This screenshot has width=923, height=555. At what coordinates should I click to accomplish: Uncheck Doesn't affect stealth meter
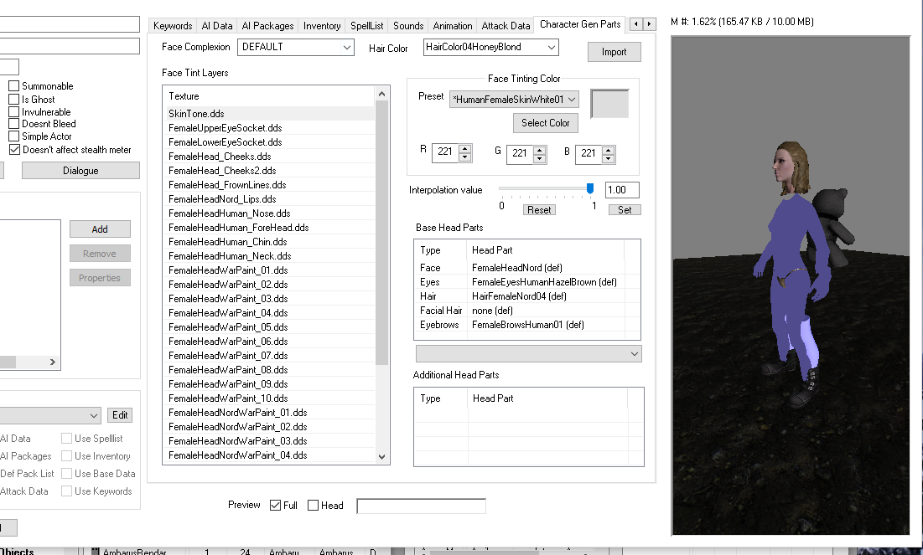pyautogui.click(x=14, y=149)
